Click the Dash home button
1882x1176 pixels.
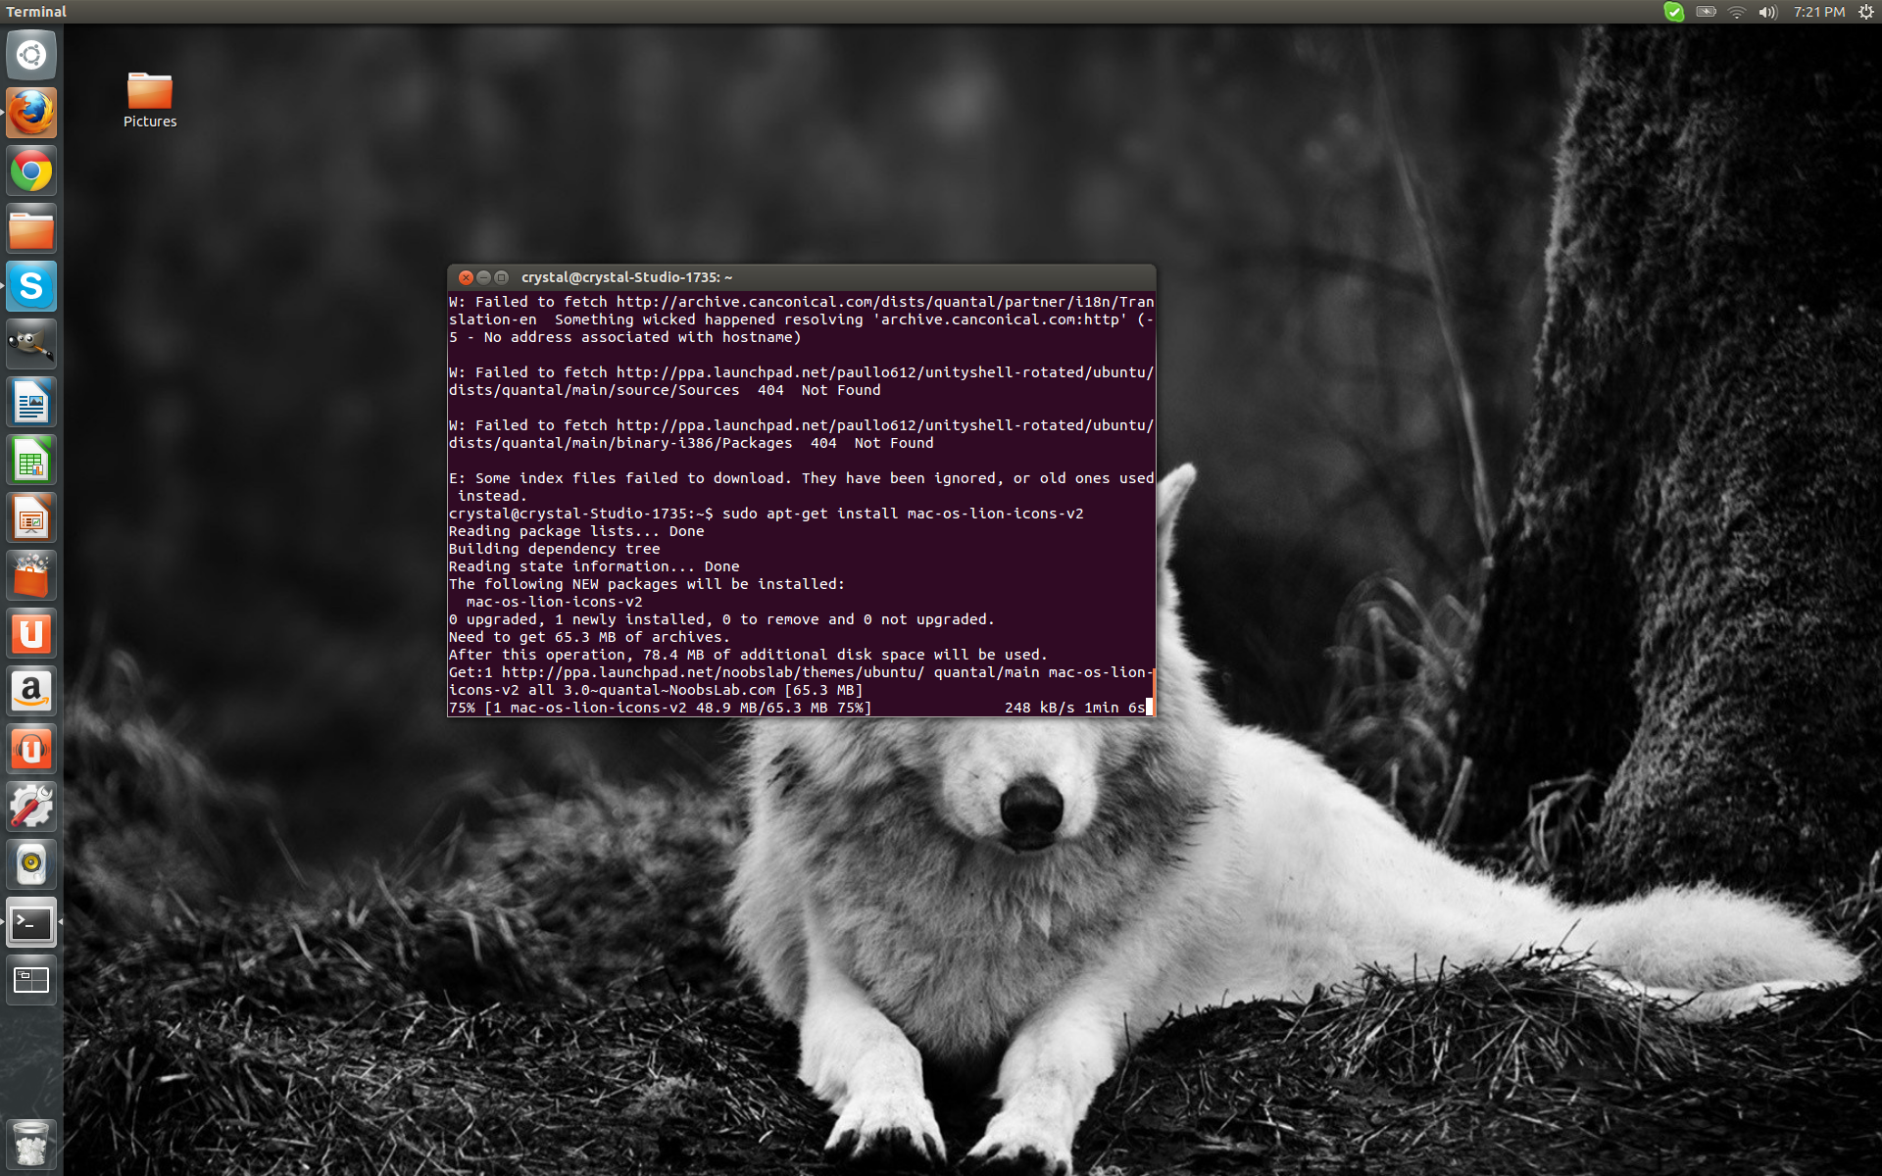31,55
